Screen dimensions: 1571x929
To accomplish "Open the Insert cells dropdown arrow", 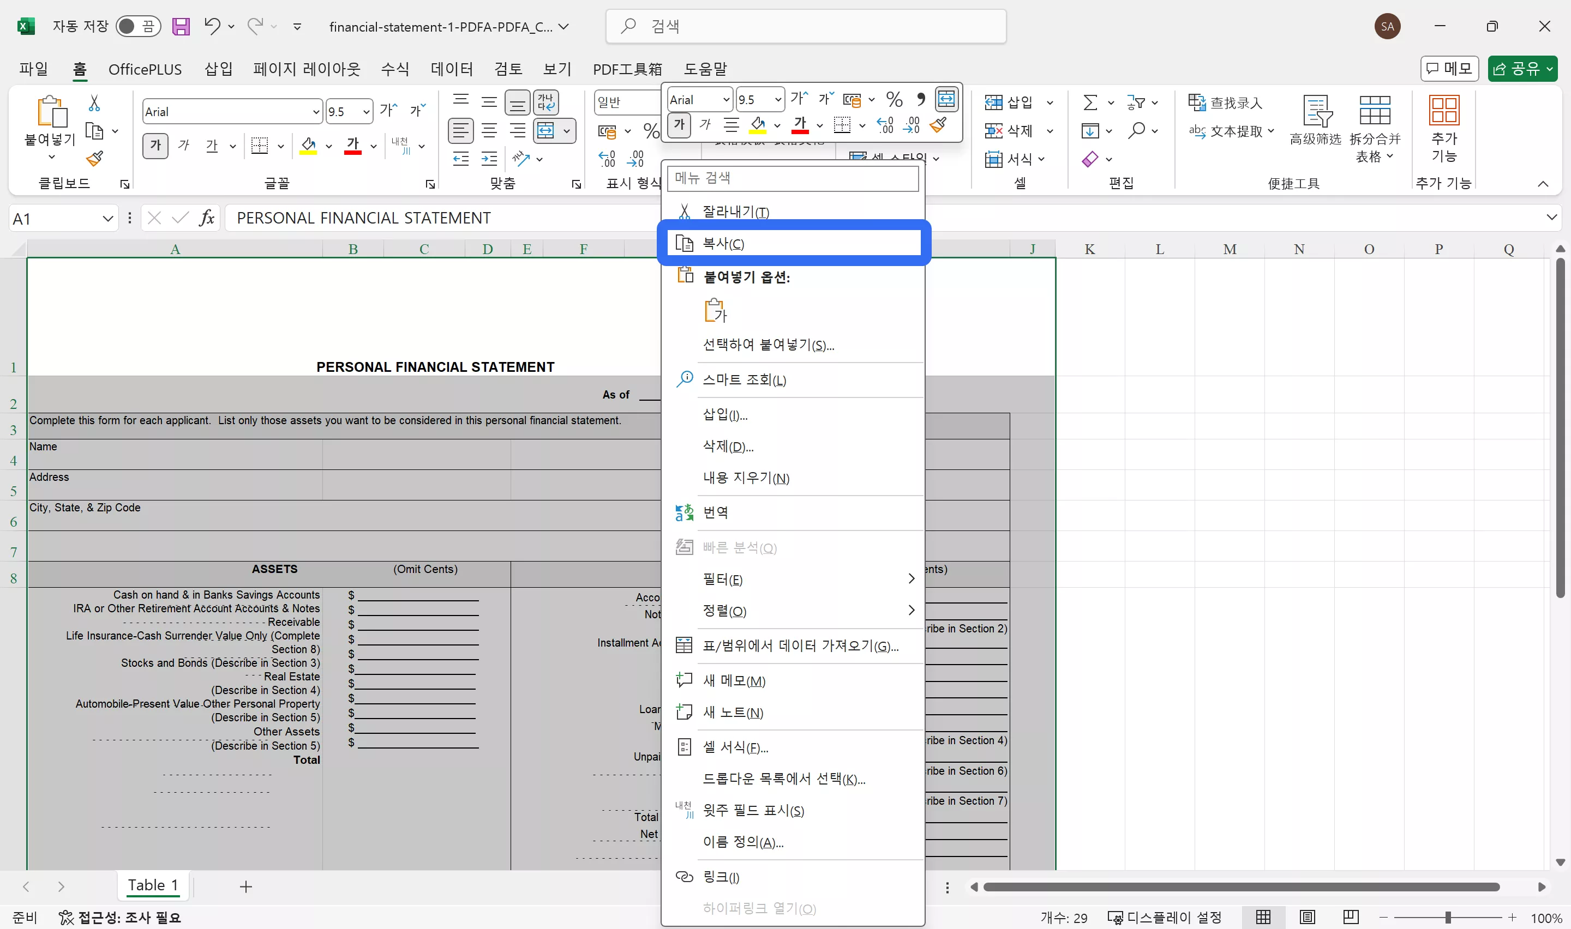I will (x=1050, y=102).
